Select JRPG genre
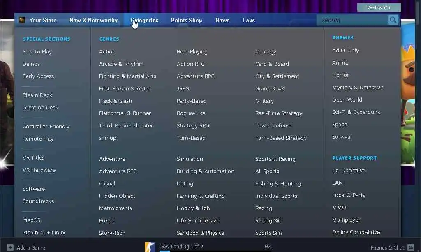 [x=183, y=88]
